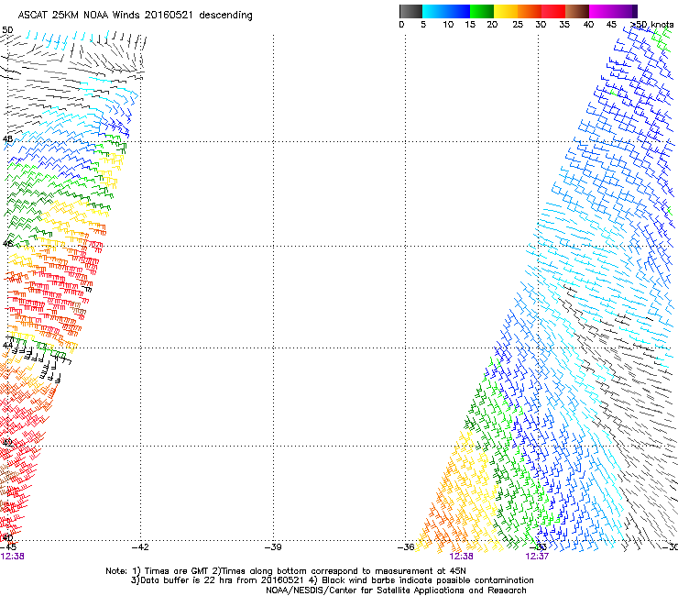Click the note line 'Times are GMT'

(176, 571)
